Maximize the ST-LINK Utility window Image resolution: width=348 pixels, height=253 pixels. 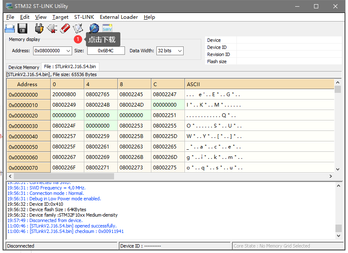pyautogui.click(x=316, y=6)
